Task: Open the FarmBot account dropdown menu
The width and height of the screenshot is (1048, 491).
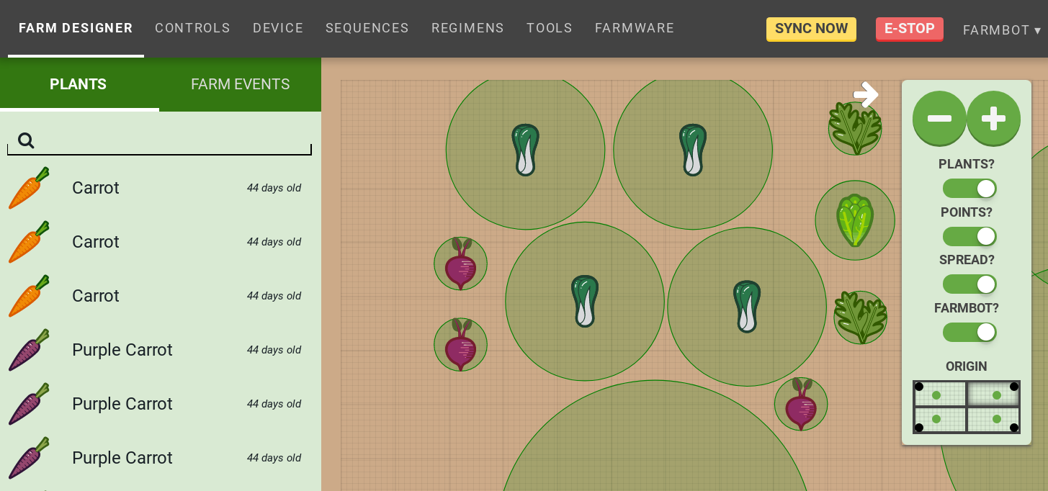Action: 1001,30
